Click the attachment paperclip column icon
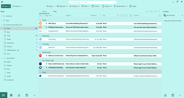184x98 pixels. pyautogui.click(x=118, y=15)
